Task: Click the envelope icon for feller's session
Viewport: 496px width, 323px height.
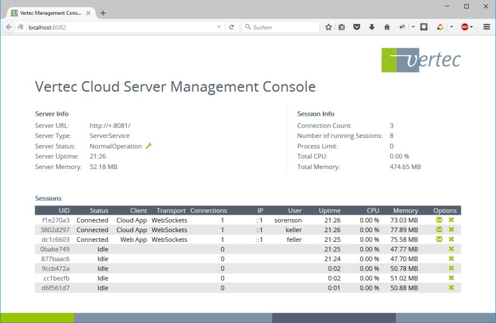Action: pyautogui.click(x=439, y=240)
